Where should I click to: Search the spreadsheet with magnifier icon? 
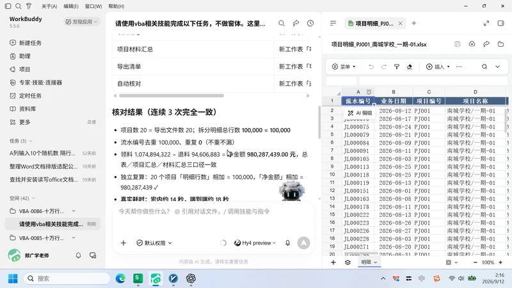point(484,67)
